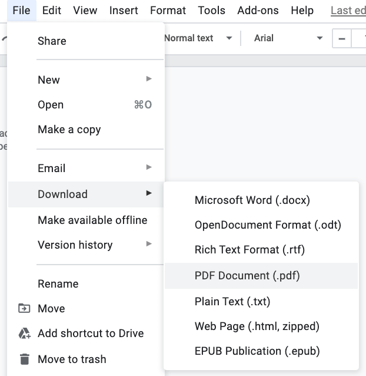Download as Plain Text (.txt)

[x=261, y=302]
